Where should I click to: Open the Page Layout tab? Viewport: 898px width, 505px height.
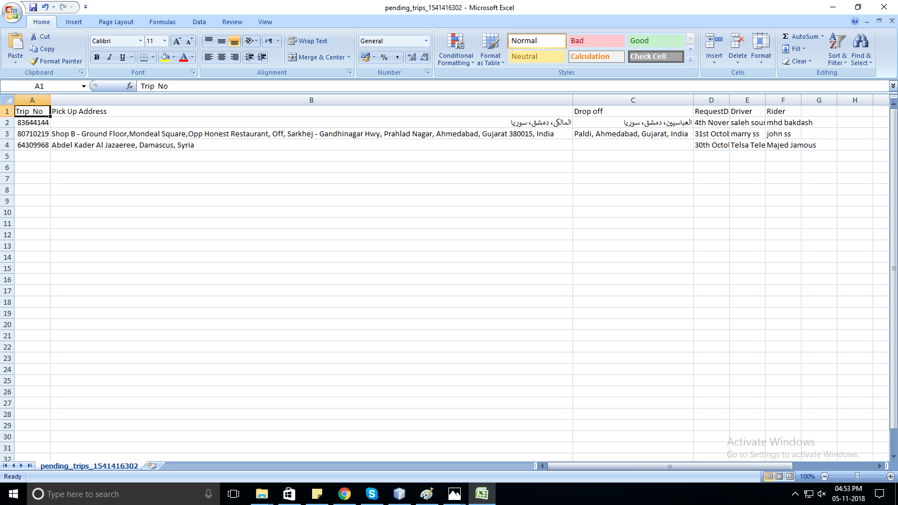[x=116, y=22]
